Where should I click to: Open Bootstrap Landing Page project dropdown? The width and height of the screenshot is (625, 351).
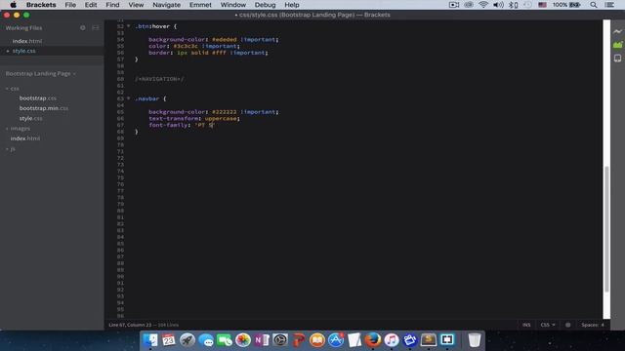click(40, 74)
